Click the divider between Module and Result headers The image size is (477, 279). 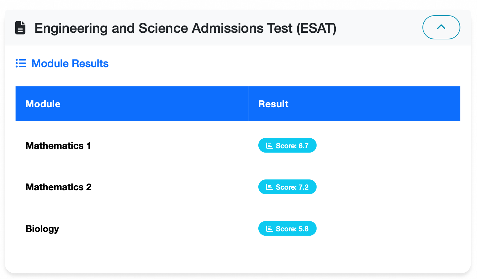[248, 104]
